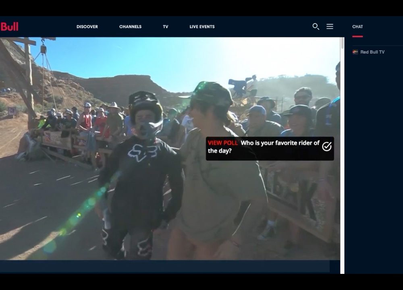Open the Channels menu
Screen dimensions: 403x290
(x=130, y=27)
